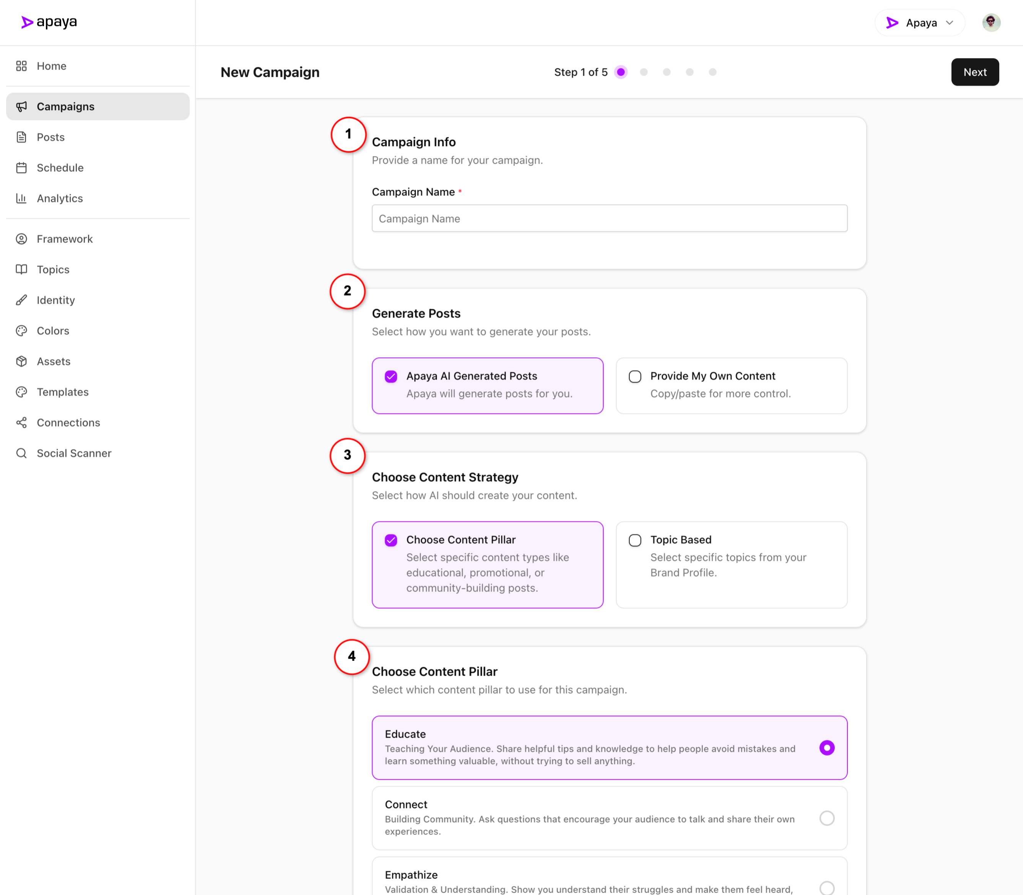Click the Social Scanner magnifier icon
This screenshot has width=1023, height=895.
[x=21, y=453]
